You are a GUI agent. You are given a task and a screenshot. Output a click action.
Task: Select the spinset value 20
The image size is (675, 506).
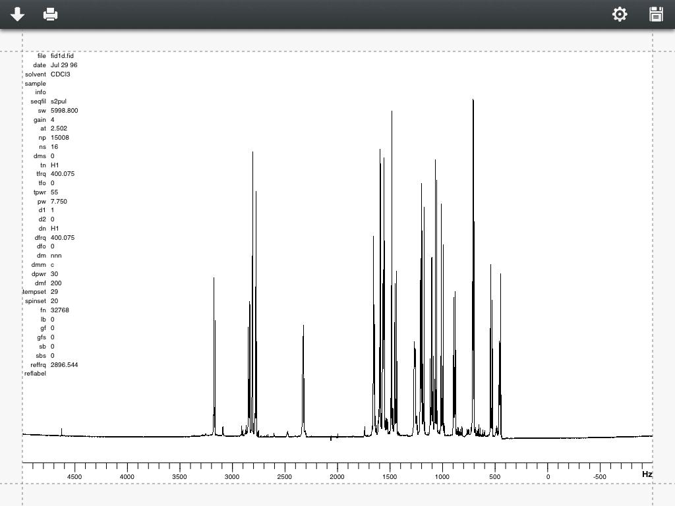coord(54,301)
